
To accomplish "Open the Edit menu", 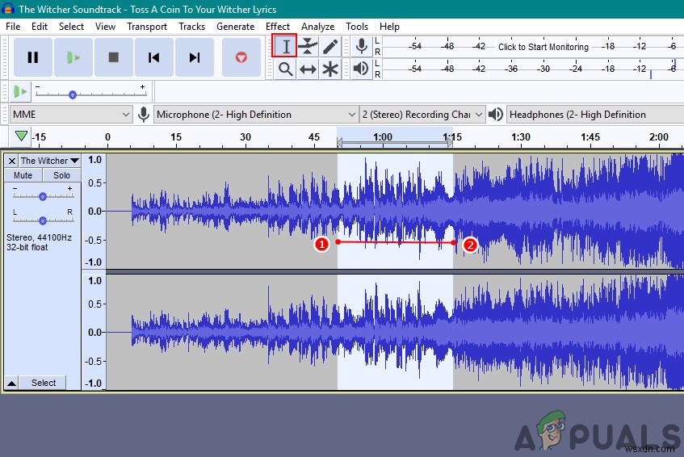I will [40, 27].
